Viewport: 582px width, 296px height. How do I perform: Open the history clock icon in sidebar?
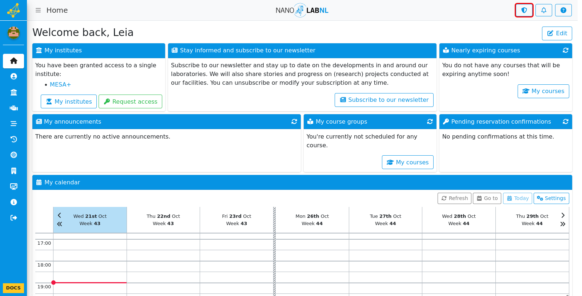click(14, 139)
